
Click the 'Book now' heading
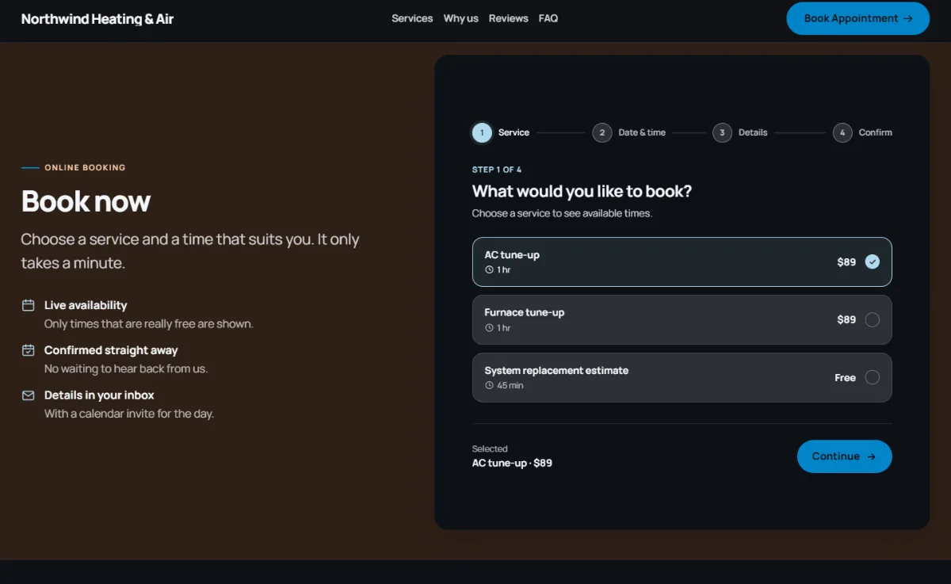pyautogui.click(x=86, y=201)
